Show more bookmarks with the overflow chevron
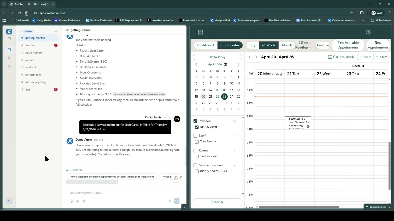This screenshot has width=394, height=221. click(362, 21)
